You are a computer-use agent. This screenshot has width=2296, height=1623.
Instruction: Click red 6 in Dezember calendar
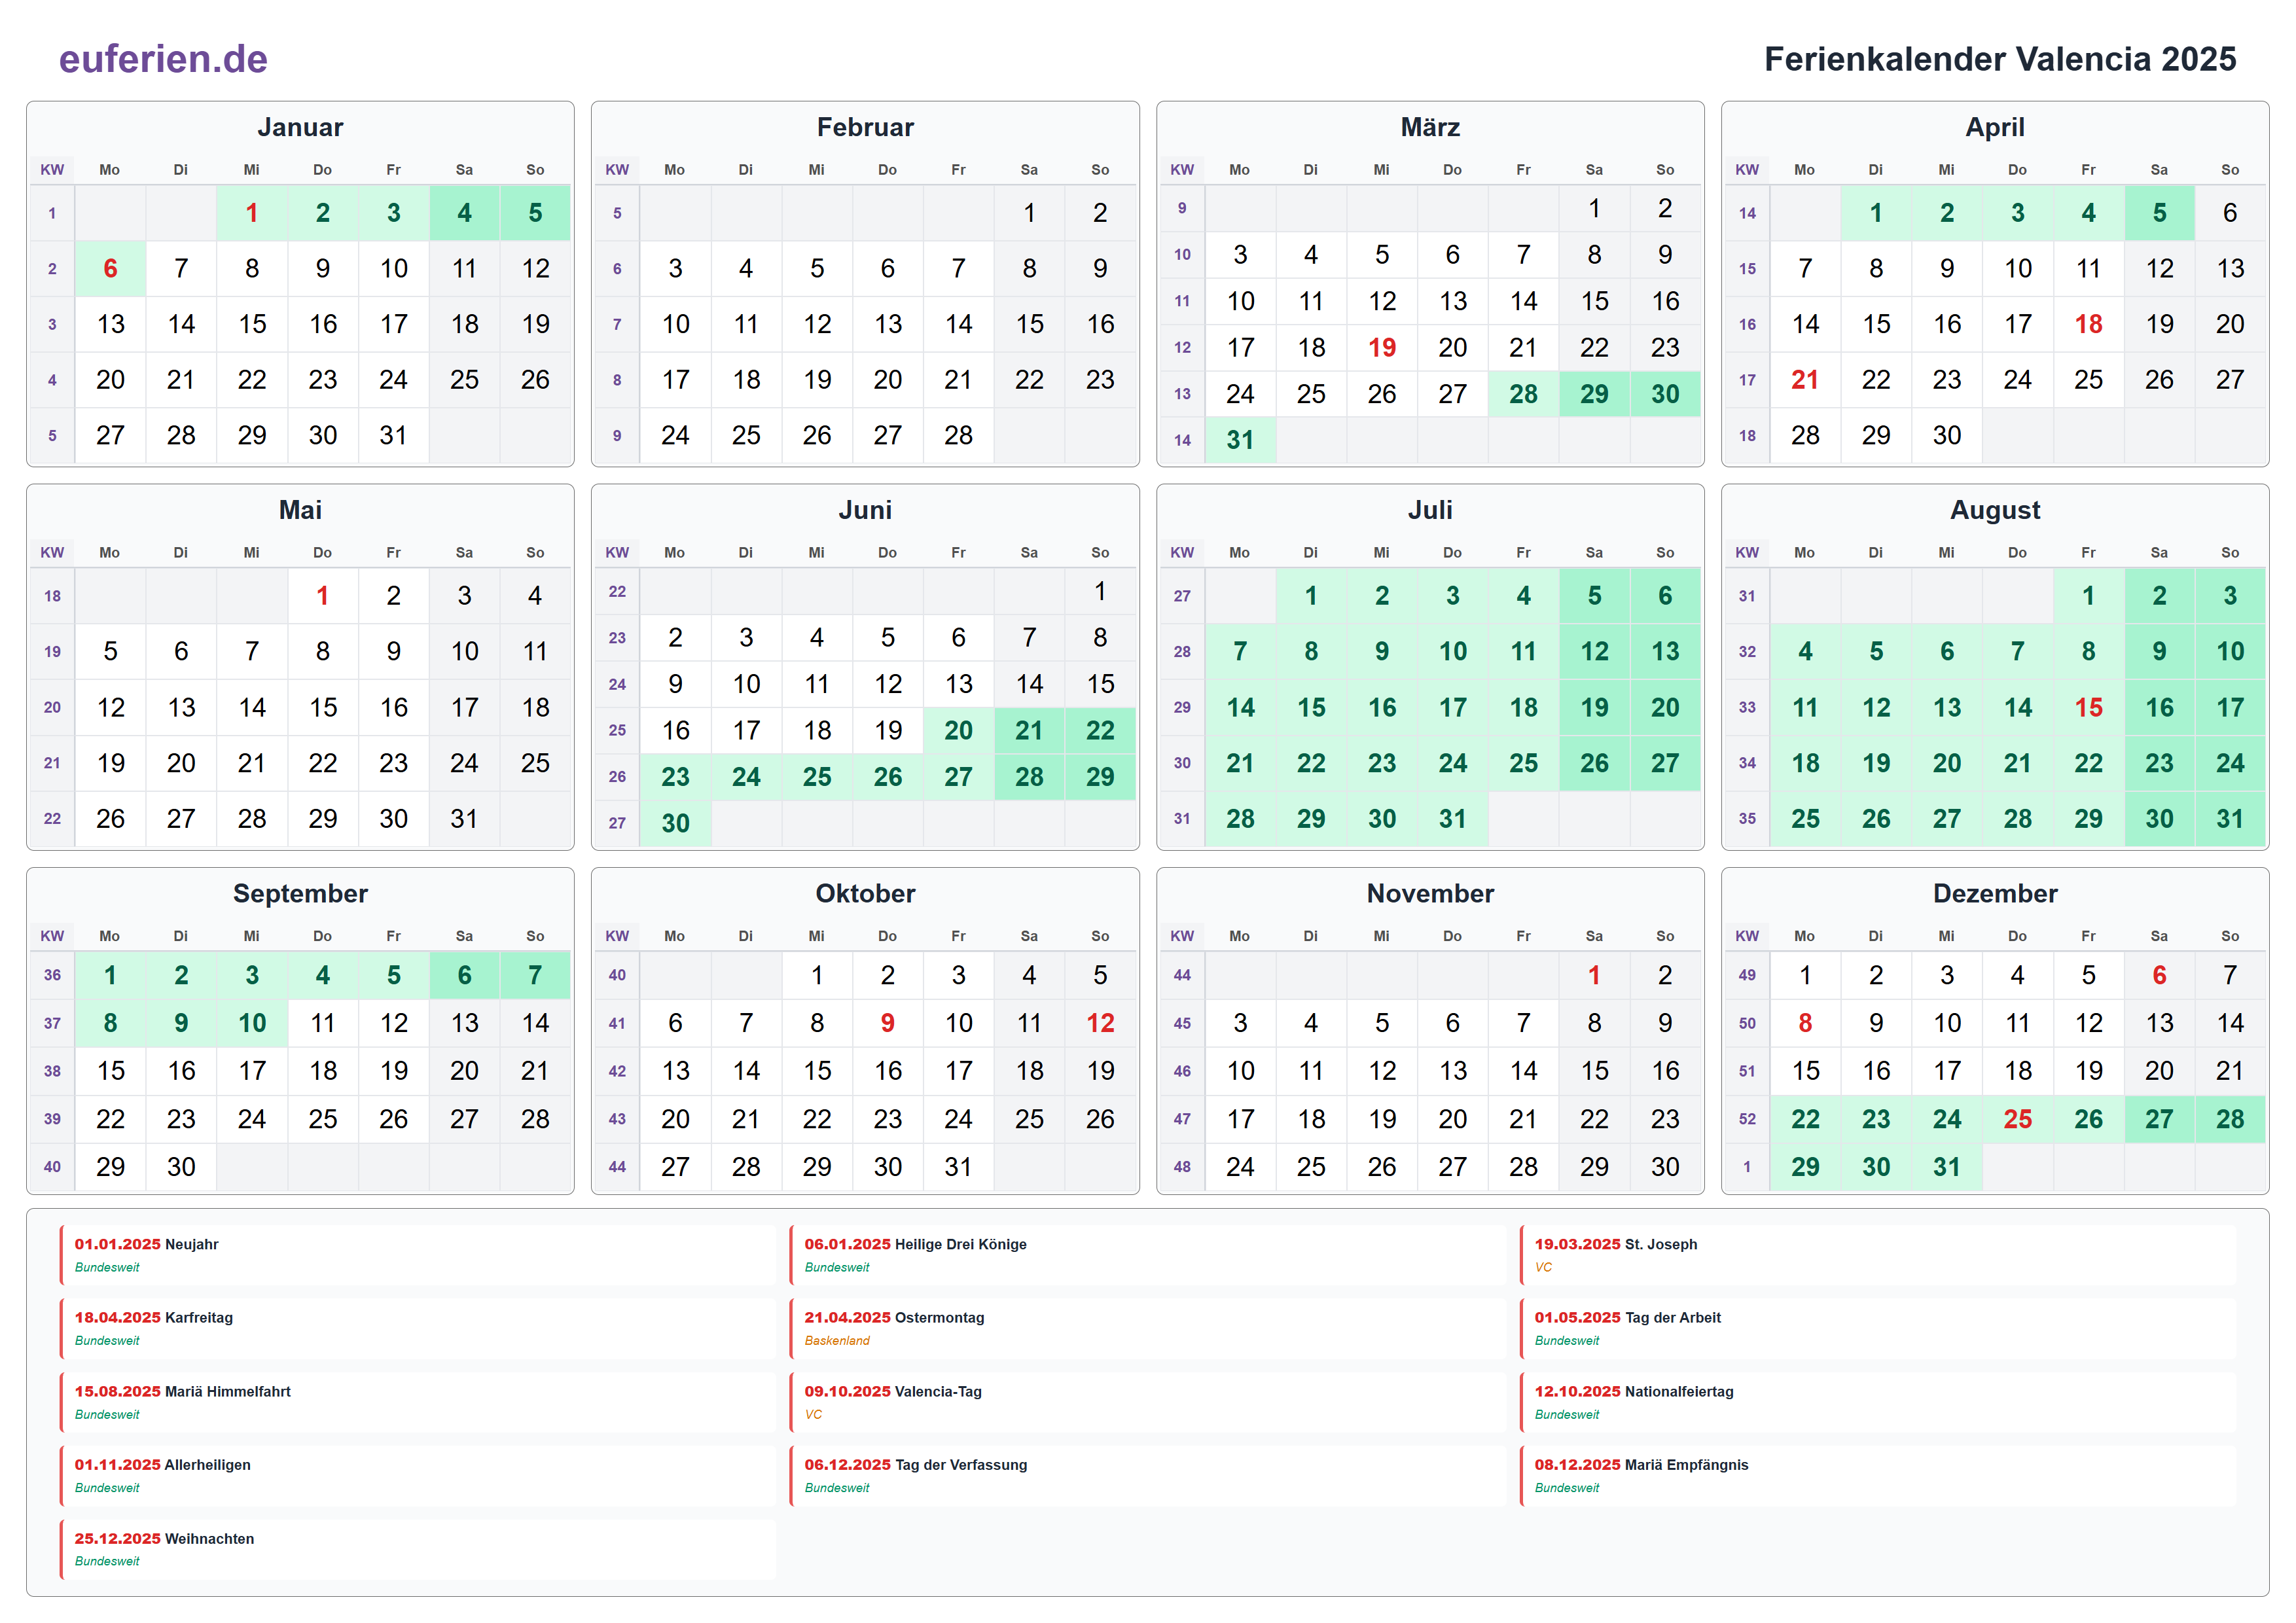[x=2159, y=975]
